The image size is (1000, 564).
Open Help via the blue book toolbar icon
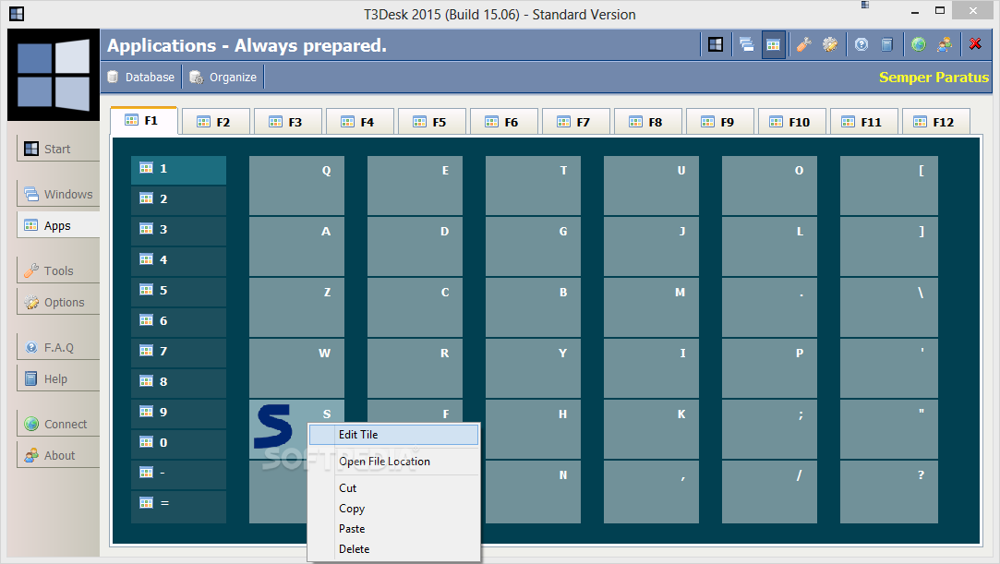pos(886,44)
